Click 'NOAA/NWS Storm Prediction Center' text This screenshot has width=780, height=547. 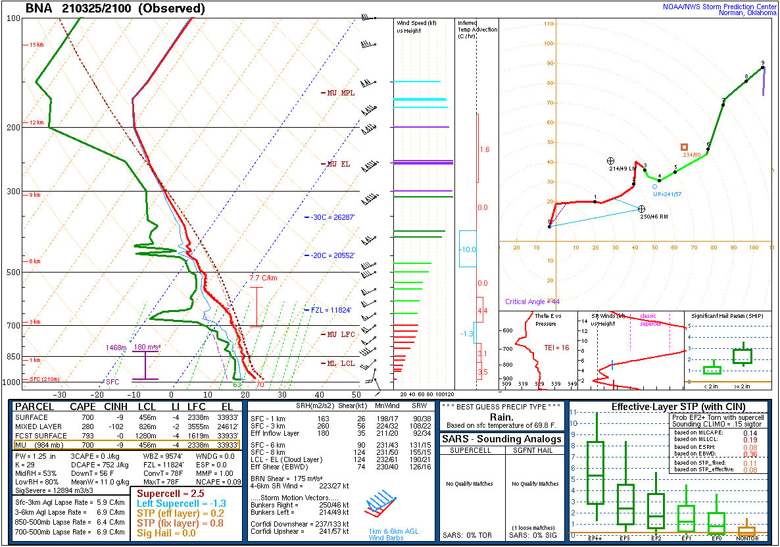(719, 7)
